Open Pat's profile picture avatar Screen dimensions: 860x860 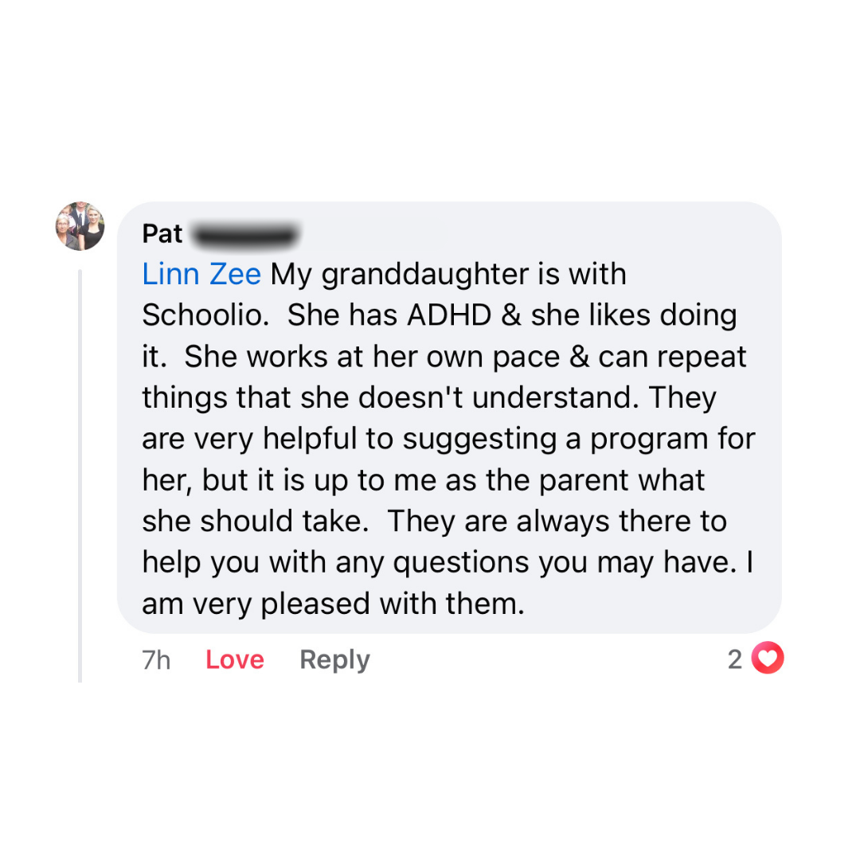pyautogui.click(x=80, y=226)
